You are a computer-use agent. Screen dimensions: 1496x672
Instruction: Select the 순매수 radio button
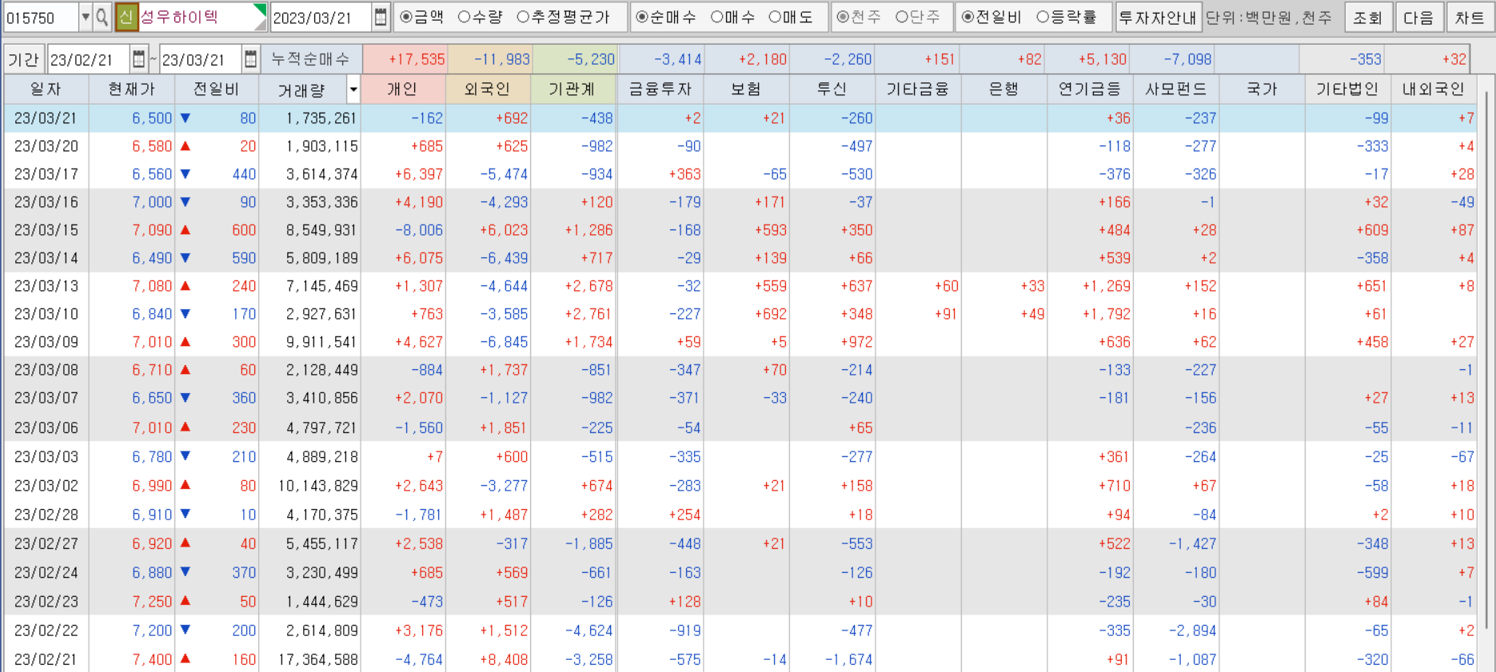(x=642, y=17)
